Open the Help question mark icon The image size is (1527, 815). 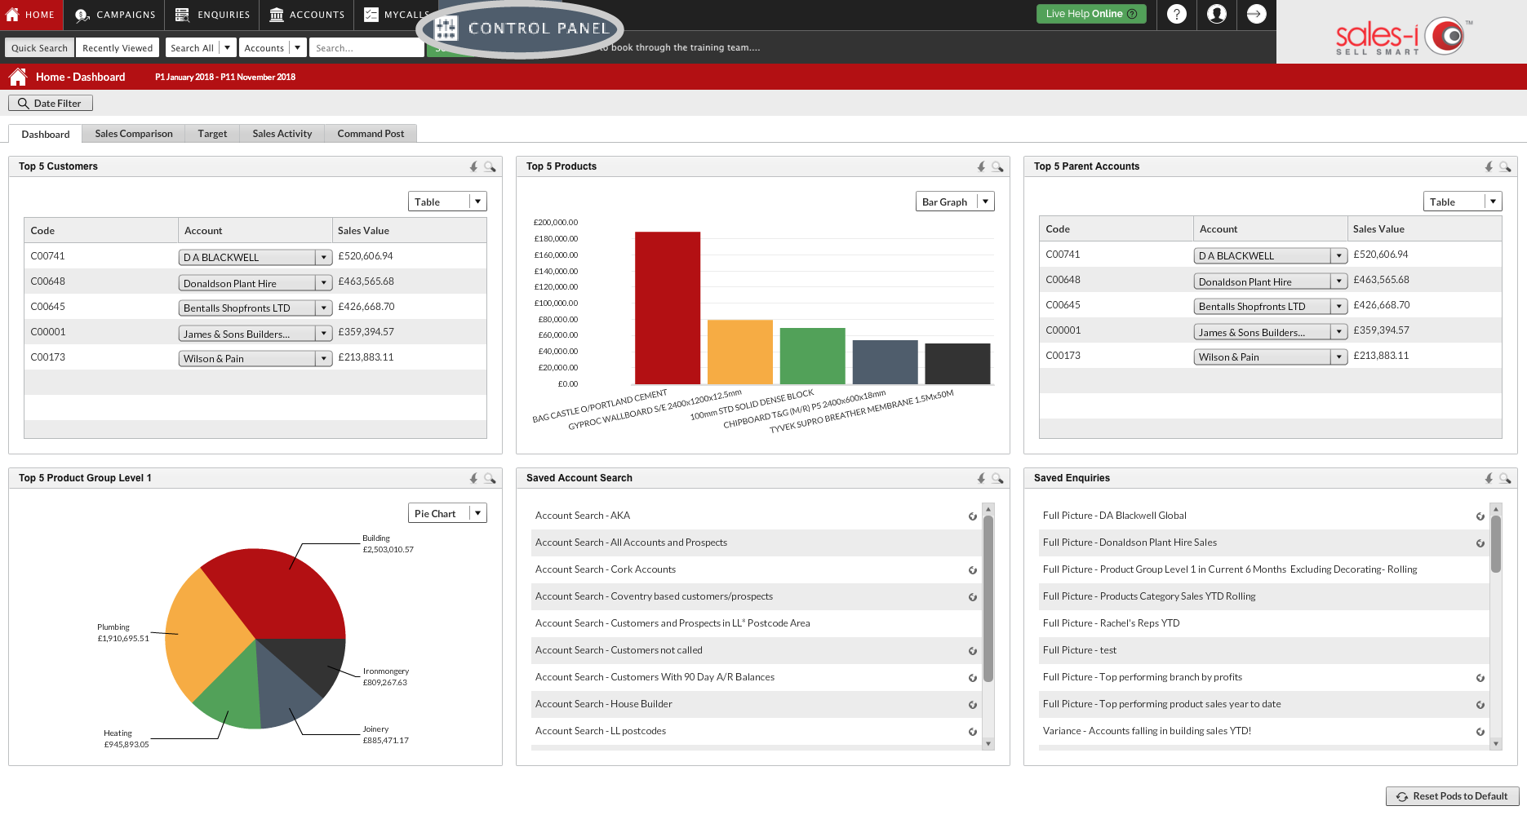(x=1176, y=14)
